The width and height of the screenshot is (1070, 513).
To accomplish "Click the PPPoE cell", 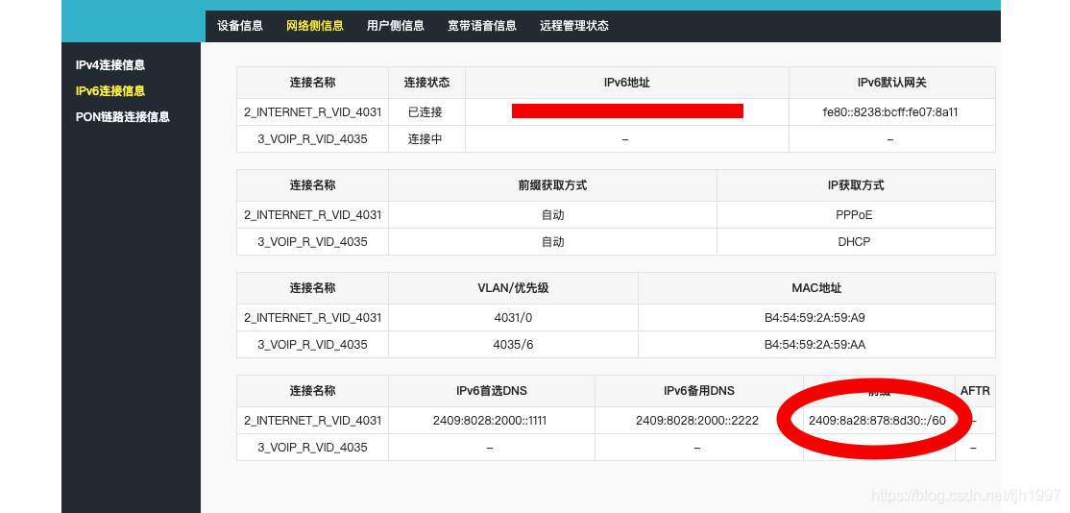I will tap(854, 215).
